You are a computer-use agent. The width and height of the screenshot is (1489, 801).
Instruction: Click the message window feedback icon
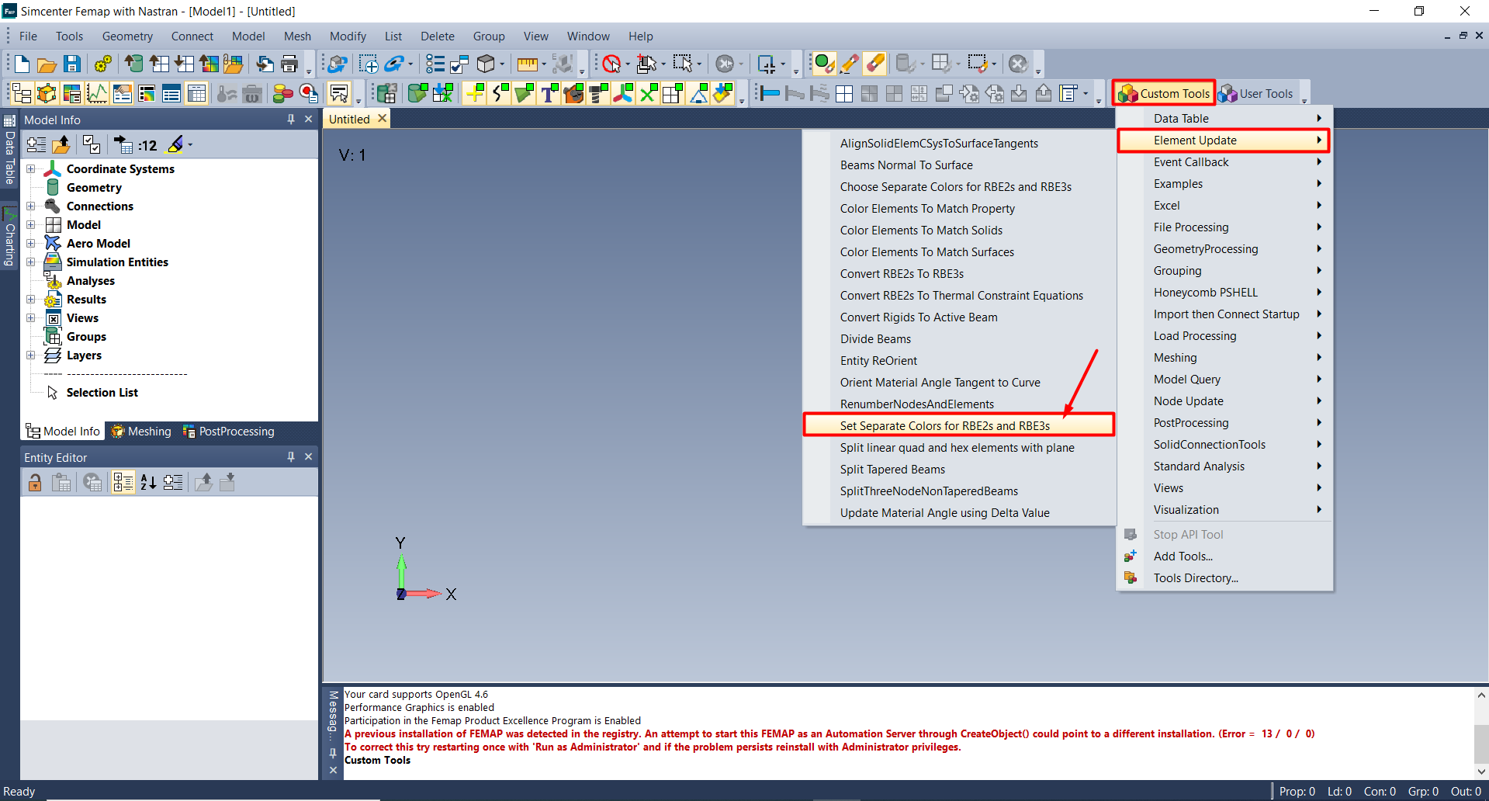(x=339, y=94)
